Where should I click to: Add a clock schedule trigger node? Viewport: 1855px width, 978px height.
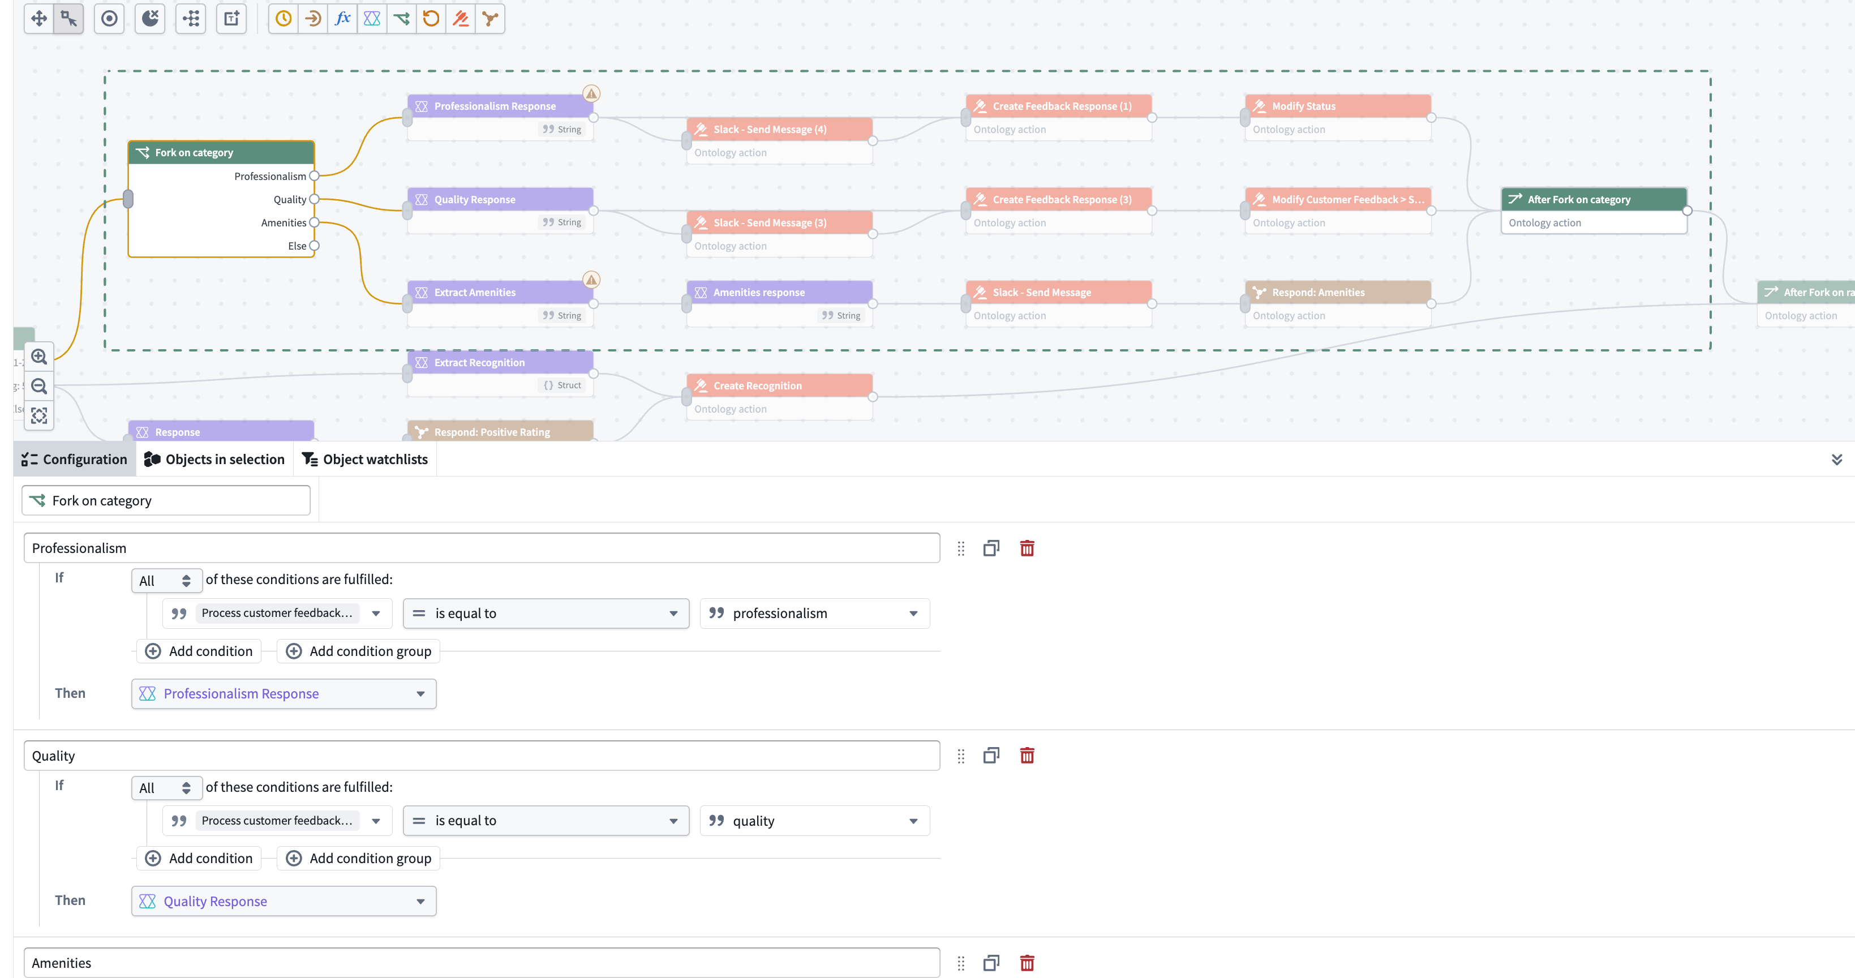pos(284,19)
